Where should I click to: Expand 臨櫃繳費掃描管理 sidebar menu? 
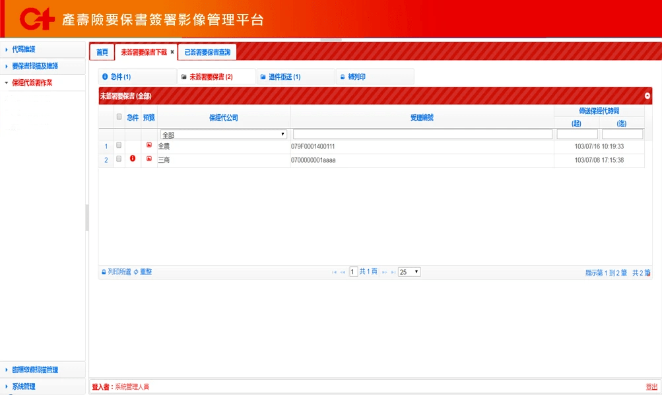(43, 370)
